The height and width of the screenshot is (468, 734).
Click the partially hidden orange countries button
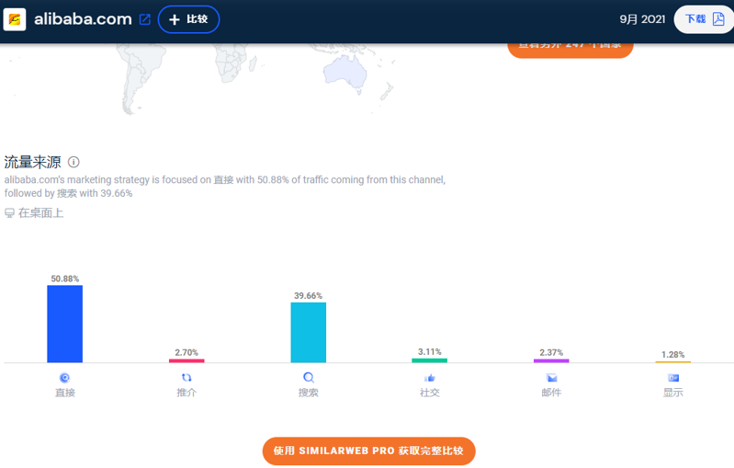[570, 51]
